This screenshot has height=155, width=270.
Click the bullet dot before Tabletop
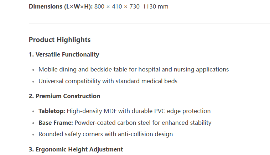coord(33,112)
